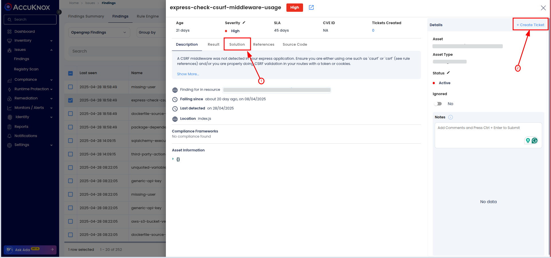Click the Runtime Protection icon

coord(9,89)
